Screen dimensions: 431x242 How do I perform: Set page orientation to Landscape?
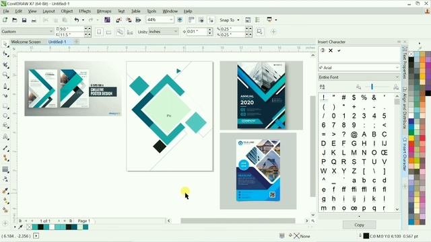109,32
